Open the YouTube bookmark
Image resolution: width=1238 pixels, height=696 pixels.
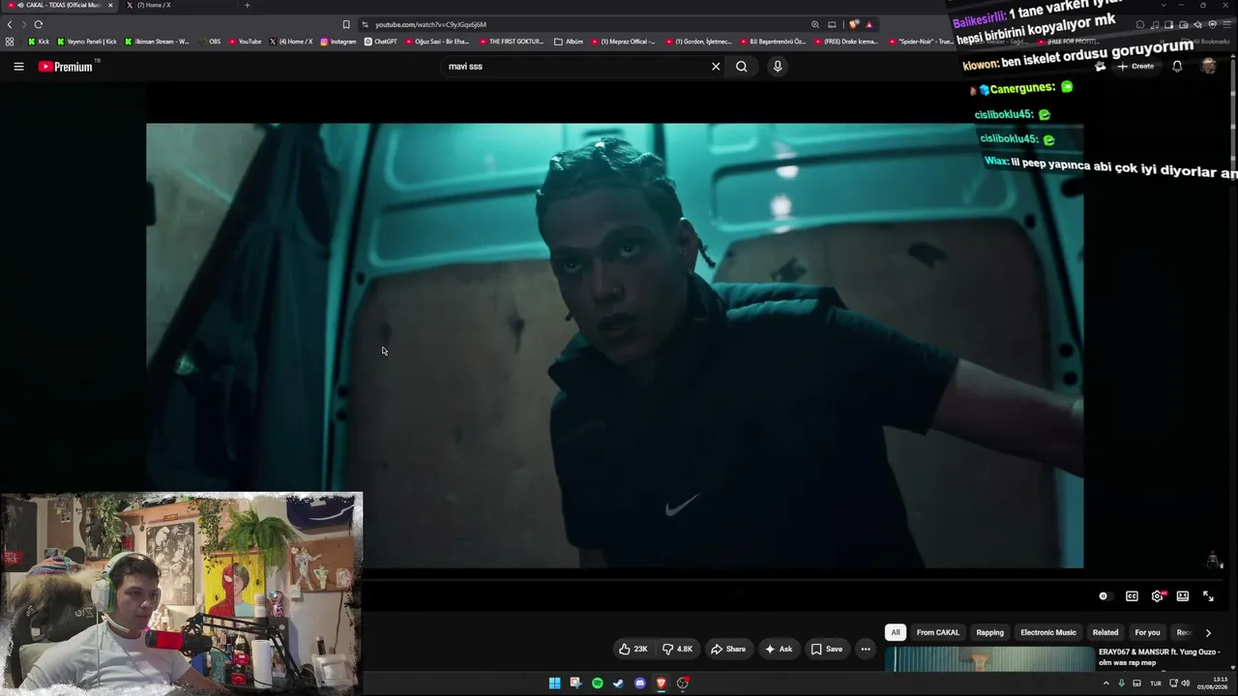(245, 42)
